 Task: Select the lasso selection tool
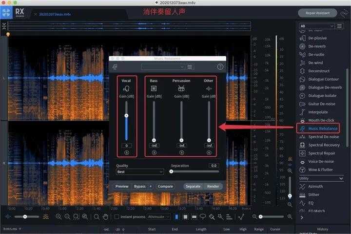coord(203,217)
